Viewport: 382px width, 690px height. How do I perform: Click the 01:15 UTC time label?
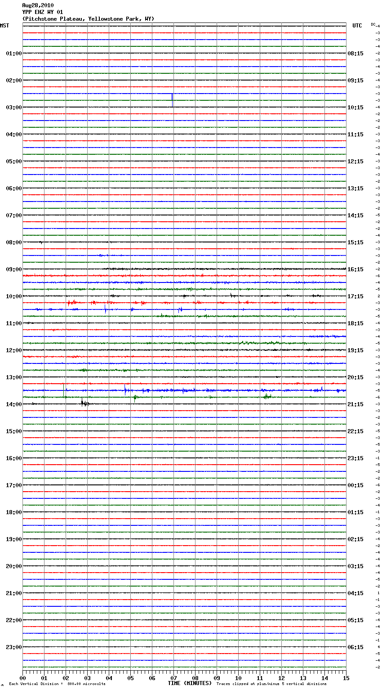click(x=355, y=512)
